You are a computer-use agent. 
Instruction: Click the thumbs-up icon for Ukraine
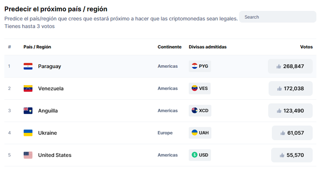tap(283, 133)
